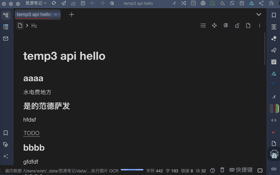The width and height of the screenshot is (280, 175).
Task: Click the sync refresh icon in the title bar
Action: pos(54,3)
